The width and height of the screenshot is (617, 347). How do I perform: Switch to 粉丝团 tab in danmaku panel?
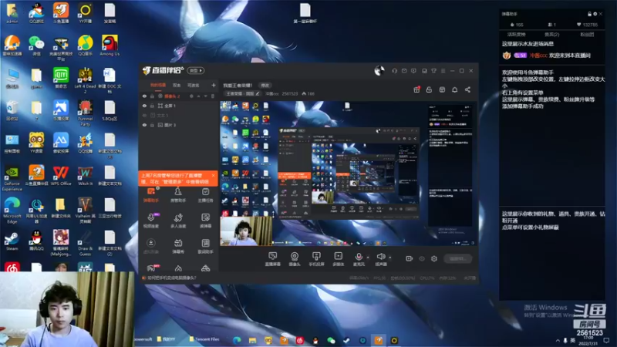(x=587, y=35)
